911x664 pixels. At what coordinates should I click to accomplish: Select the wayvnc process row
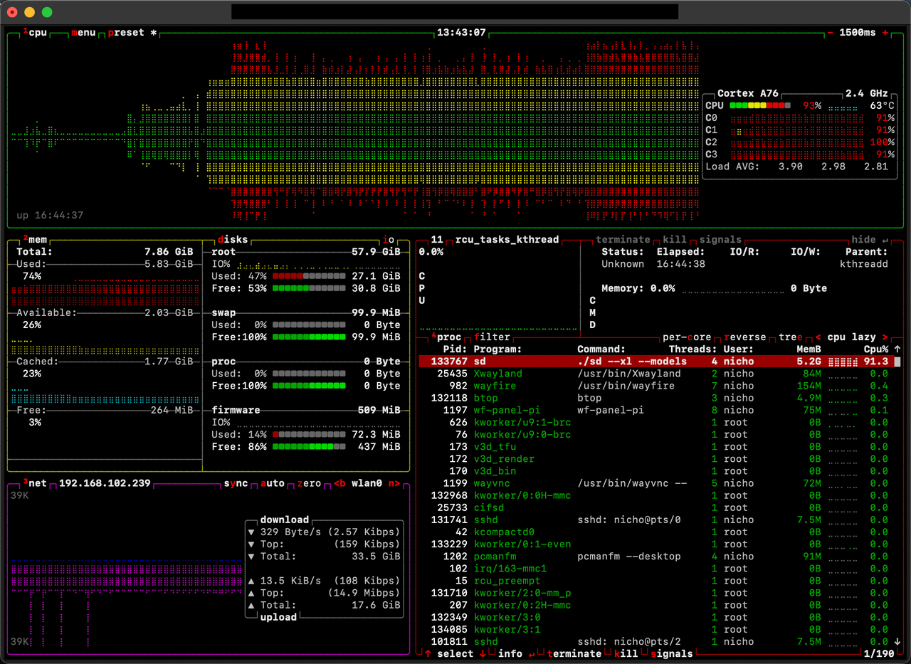tap(656, 483)
